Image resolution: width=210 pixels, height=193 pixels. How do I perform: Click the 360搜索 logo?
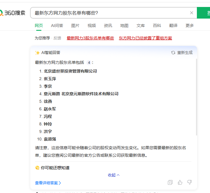pos(13,13)
